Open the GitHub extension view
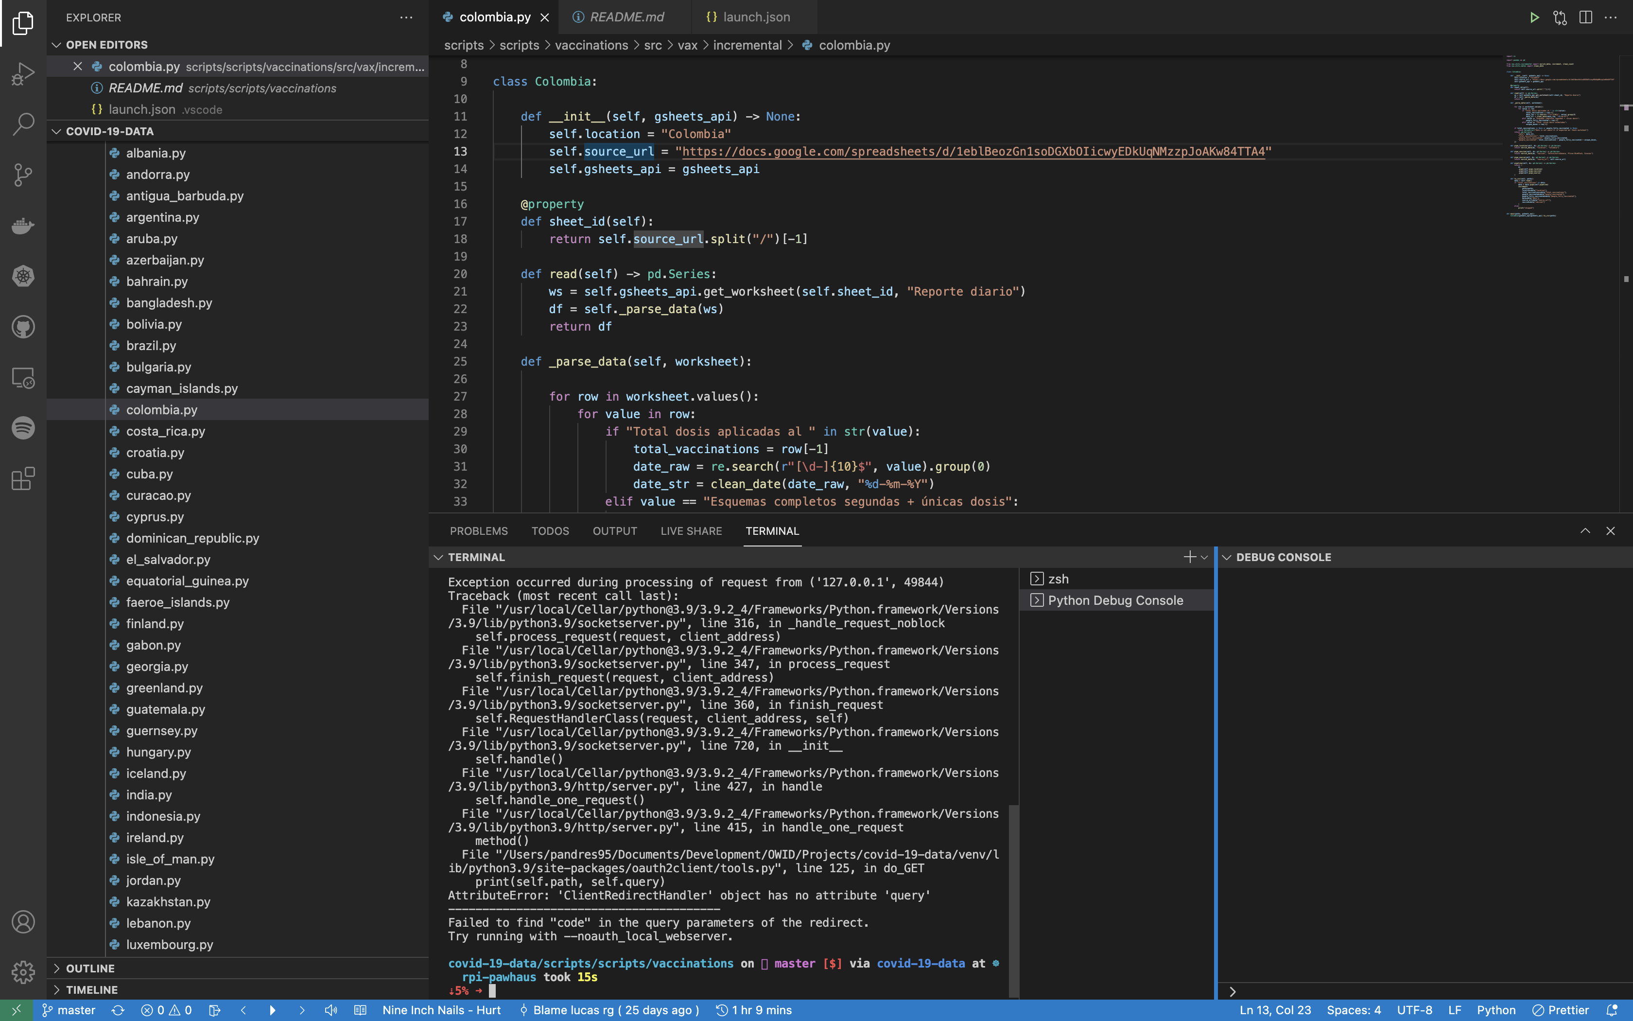 tap(23, 327)
